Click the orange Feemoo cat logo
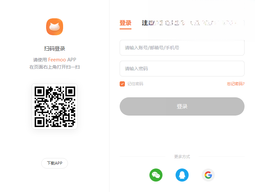Screen dimensions: 255x192 coord(55,27)
